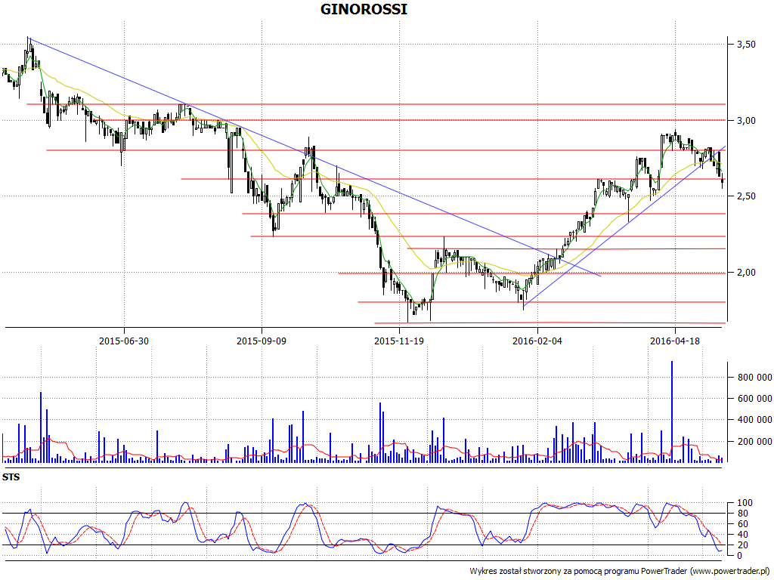Click the 60 value on STS axis
774x580 pixels.
pyautogui.click(x=742, y=524)
